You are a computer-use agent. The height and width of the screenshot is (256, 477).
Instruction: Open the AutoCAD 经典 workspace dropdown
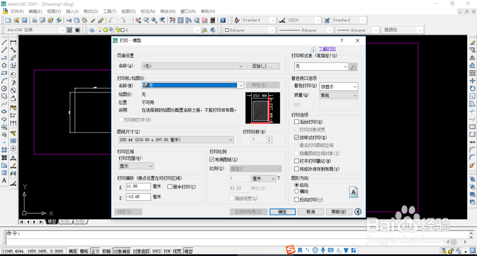coord(35,30)
